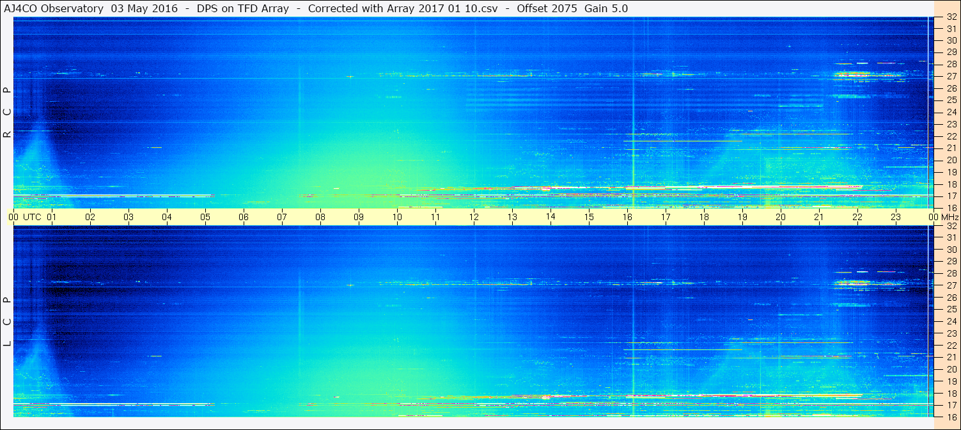Select the 22 MHz tick of LCP panel
The height and width of the screenshot is (430, 961).
pyautogui.click(x=951, y=345)
